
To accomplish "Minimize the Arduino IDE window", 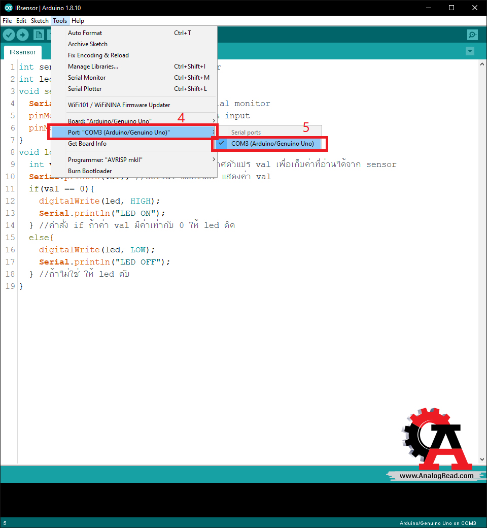I will click(x=429, y=8).
